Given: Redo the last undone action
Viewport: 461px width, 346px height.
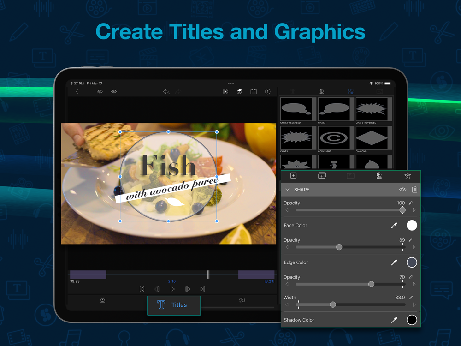Looking at the screenshot, I should (178, 92).
